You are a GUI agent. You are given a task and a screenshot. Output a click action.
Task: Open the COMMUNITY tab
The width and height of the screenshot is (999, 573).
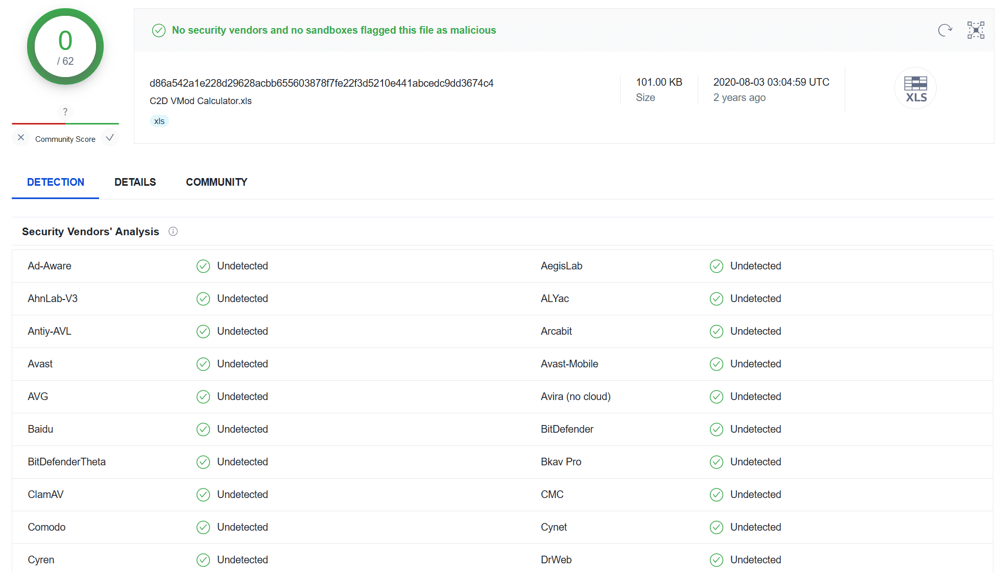(x=217, y=182)
